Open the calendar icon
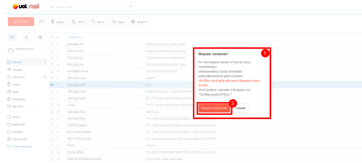The width and height of the screenshot is (362, 163). (x=41, y=37)
